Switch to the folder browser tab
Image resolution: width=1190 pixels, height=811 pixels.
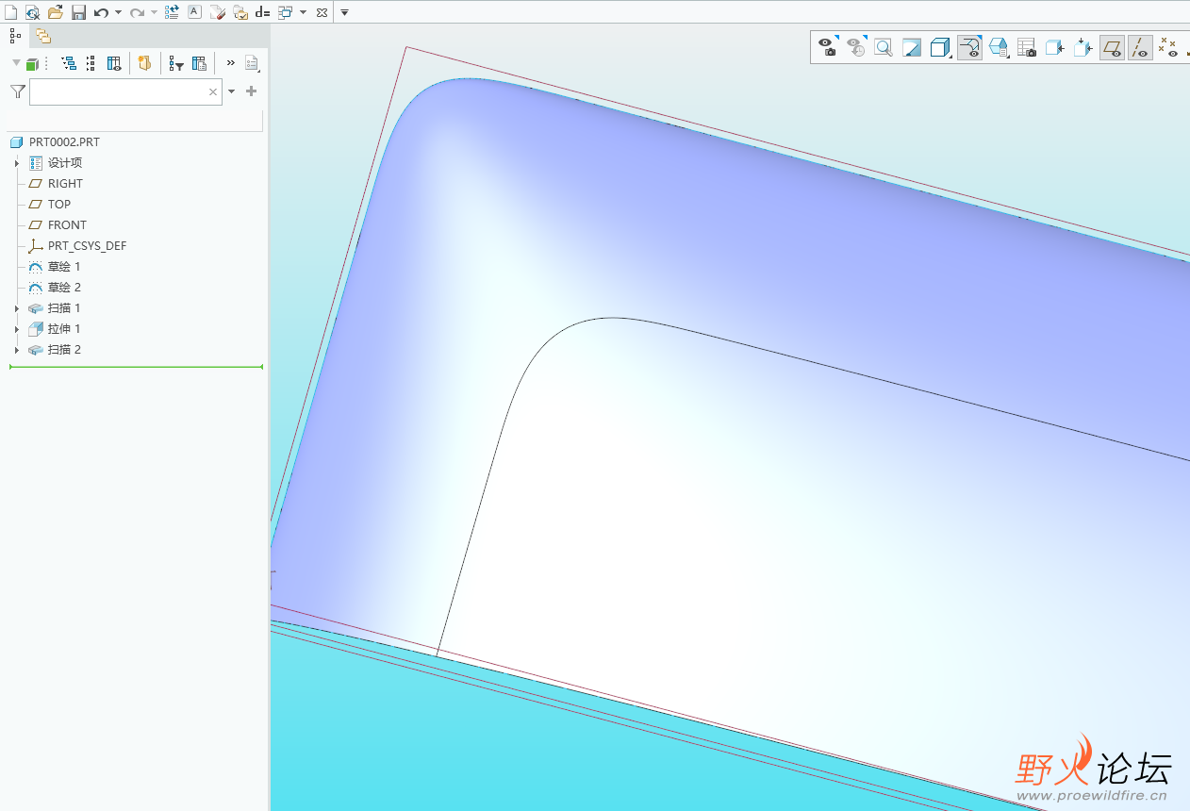click(x=42, y=35)
